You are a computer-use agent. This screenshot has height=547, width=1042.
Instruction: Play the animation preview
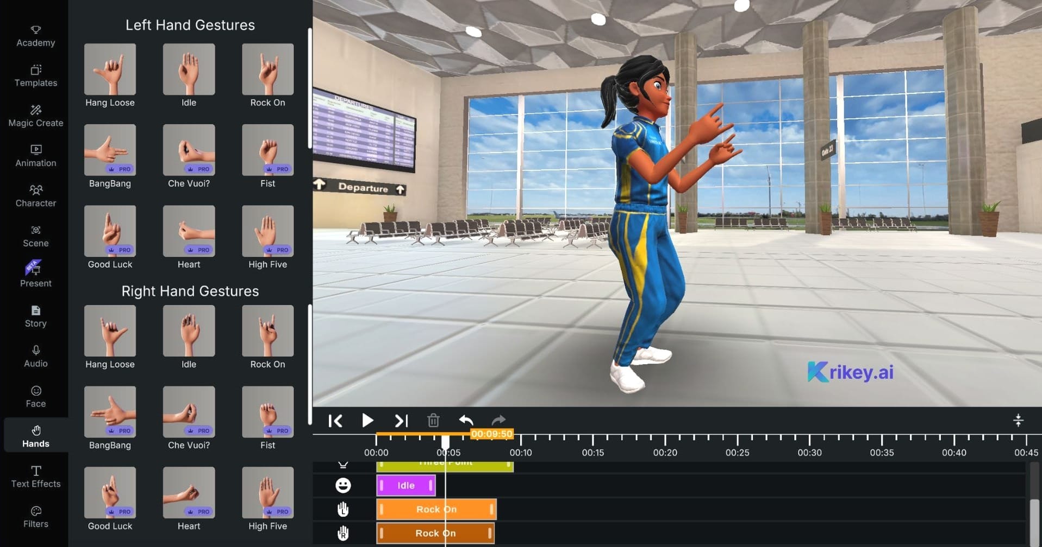tap(367, 421)
